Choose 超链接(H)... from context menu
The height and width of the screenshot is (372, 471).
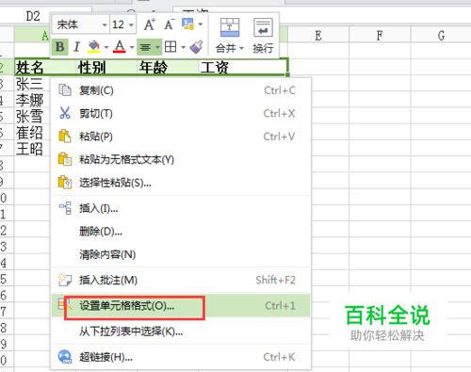click(181, 357)
